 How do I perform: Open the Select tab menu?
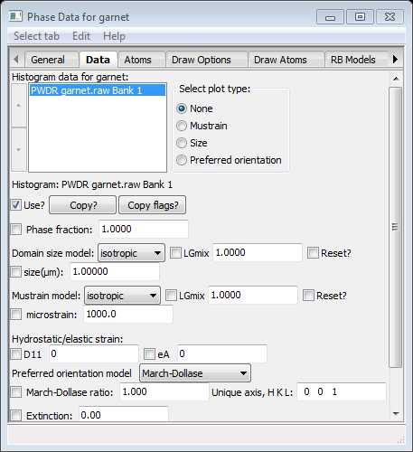[x=36, y=36]
